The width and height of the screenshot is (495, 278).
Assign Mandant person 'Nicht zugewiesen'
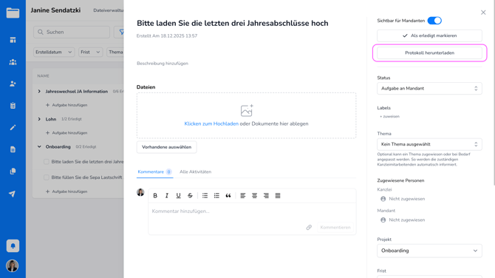pyautogui.click(x=403, y=220)
